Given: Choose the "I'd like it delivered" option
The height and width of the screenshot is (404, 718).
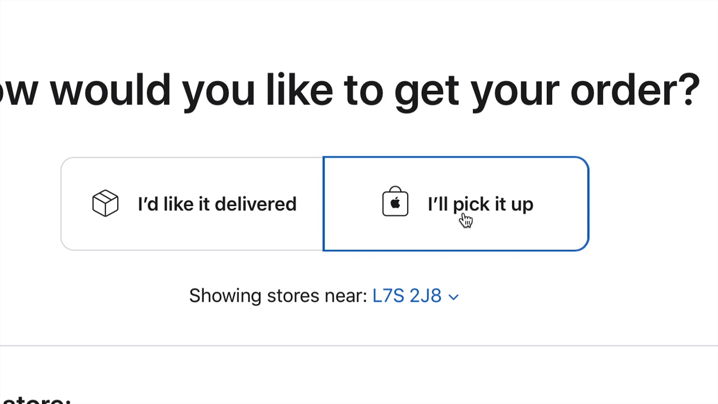Looking at the screenshot, I should point(192,204).
